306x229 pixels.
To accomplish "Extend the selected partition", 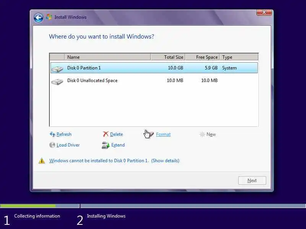I will (118, 145).
